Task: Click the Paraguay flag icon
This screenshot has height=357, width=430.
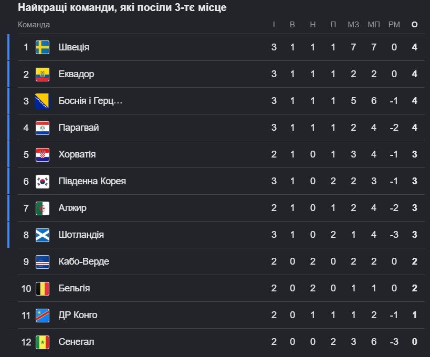Action: pos(43,128)
